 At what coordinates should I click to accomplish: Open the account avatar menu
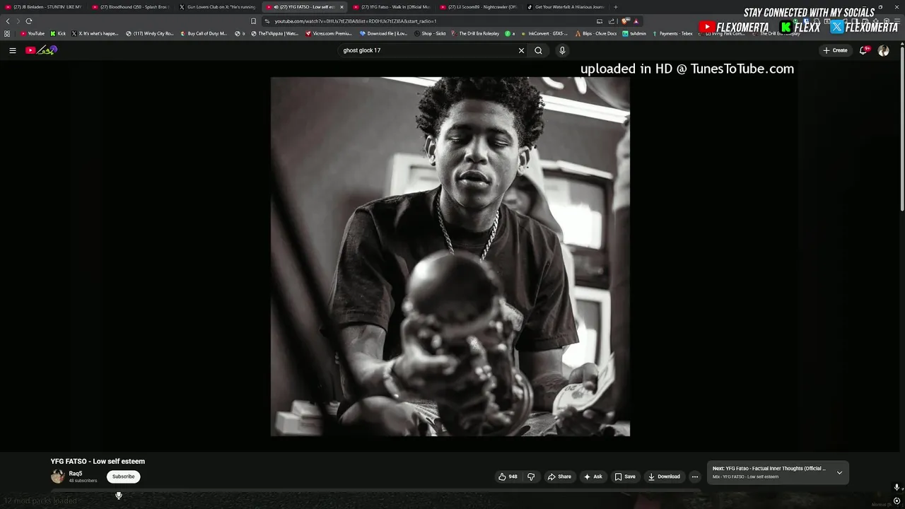pos(883,50)
